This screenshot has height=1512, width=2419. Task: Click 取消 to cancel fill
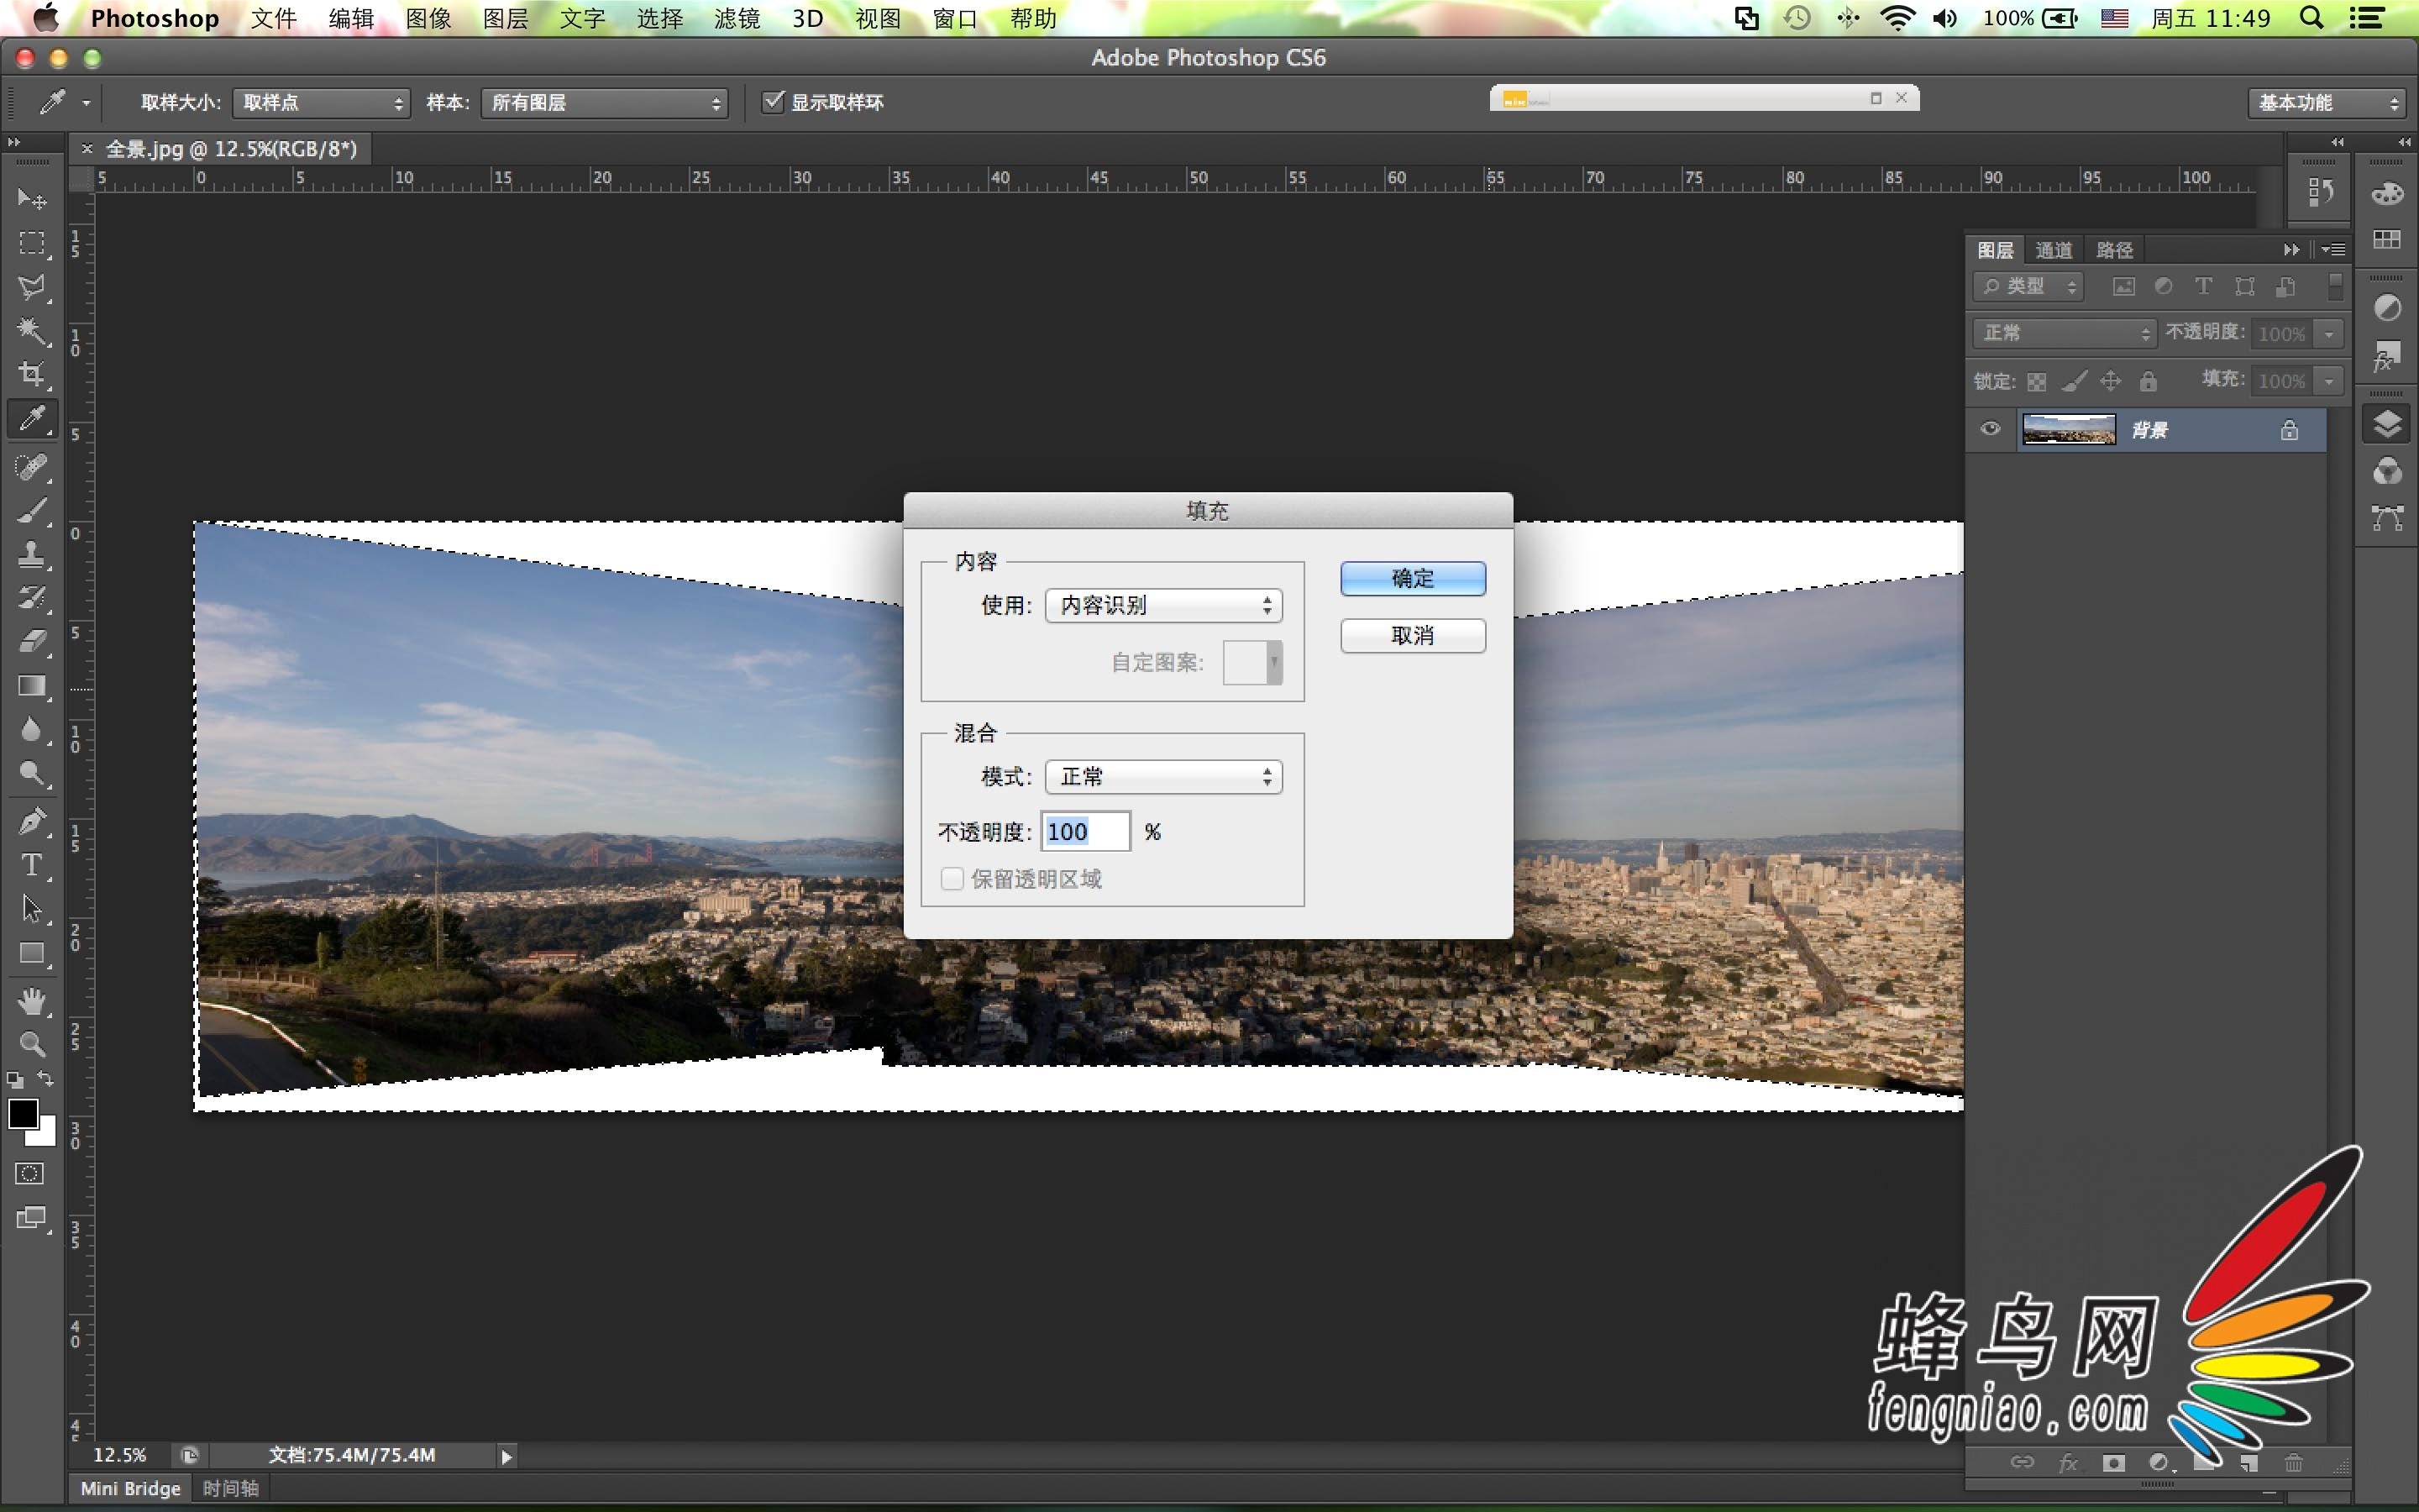(x=1413, y=634)
